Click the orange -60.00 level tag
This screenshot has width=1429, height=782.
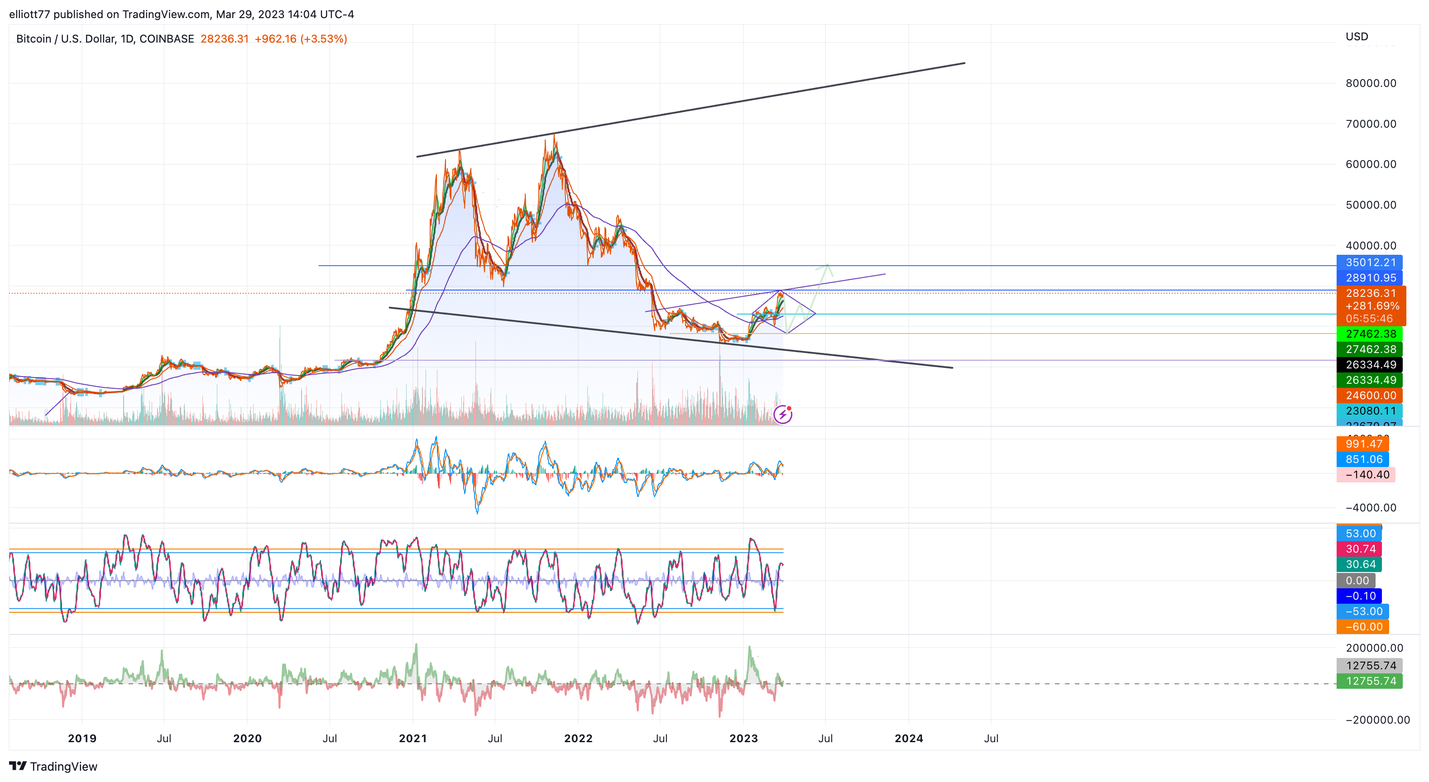[x=1363, y=627]
